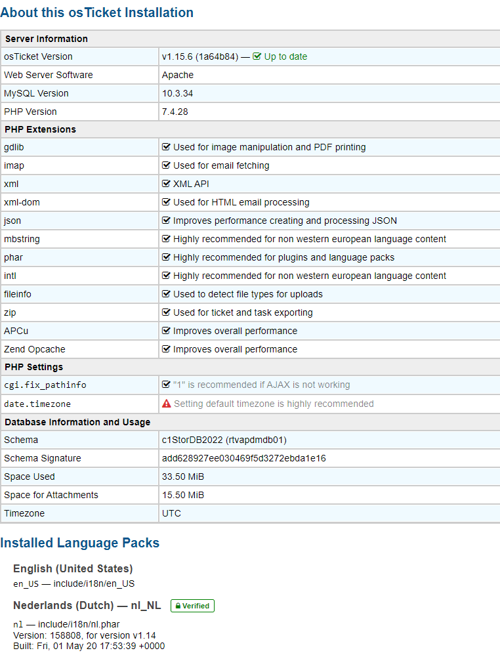The image size is (500, 655).
Task: Click the Timezone value UTC
Action: click(x=171, y=513)
